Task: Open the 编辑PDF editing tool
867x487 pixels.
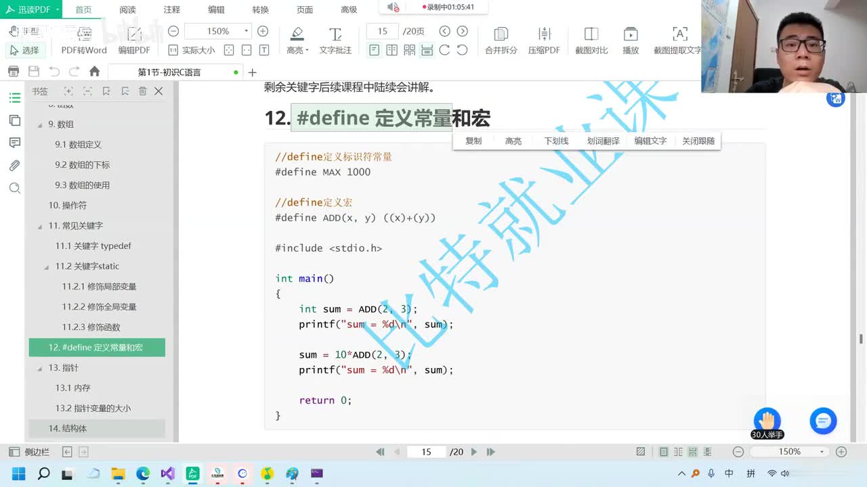Action: point(134,41)
